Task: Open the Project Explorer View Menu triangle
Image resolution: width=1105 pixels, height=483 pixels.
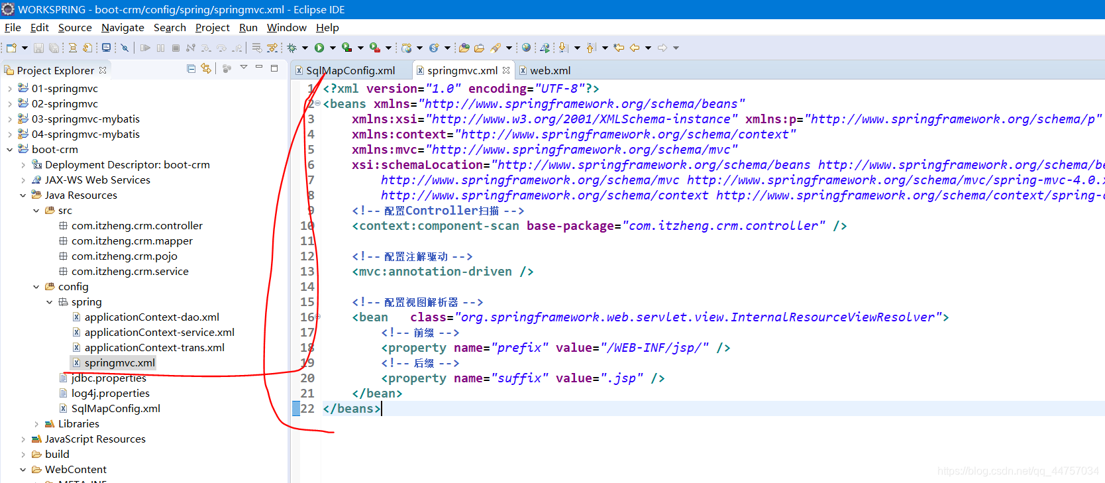Action: [244, 68]
